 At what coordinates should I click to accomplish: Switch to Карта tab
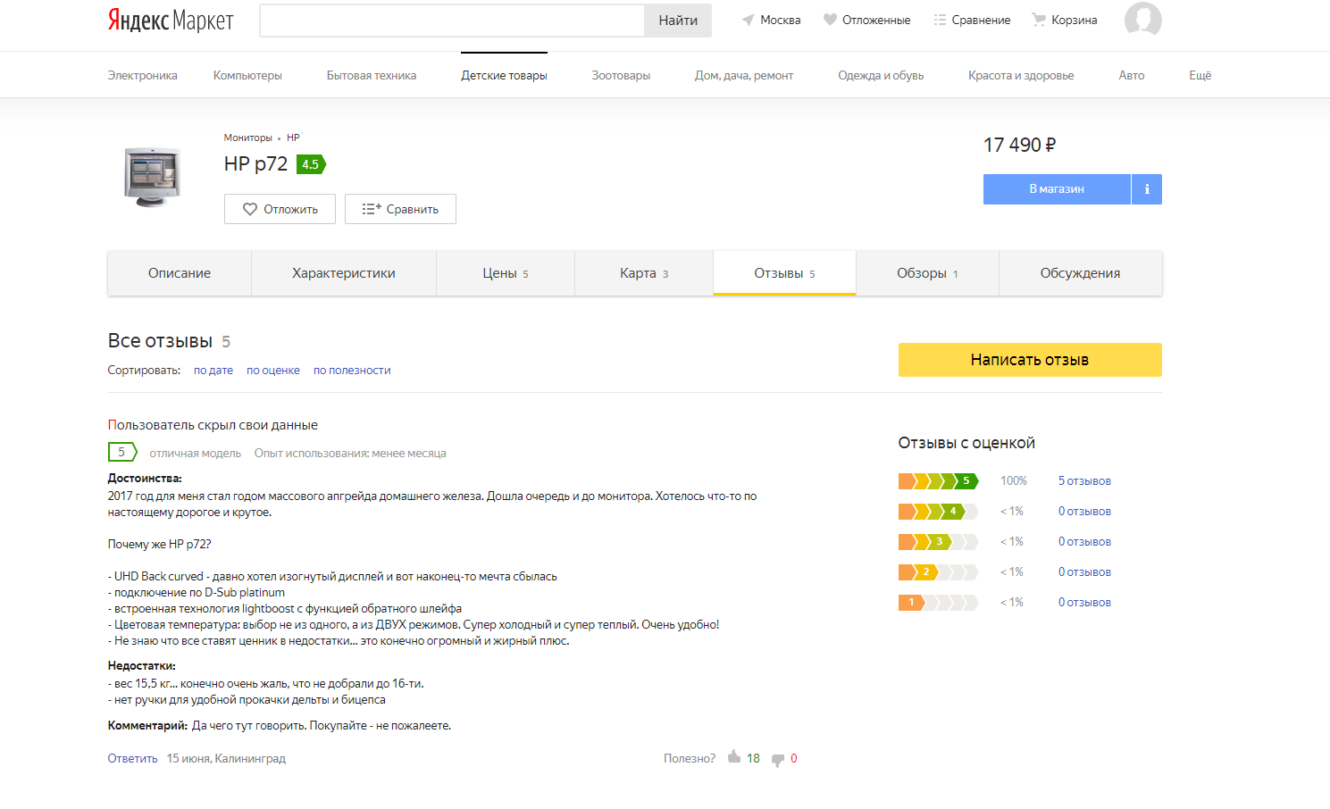click(644, 273)
